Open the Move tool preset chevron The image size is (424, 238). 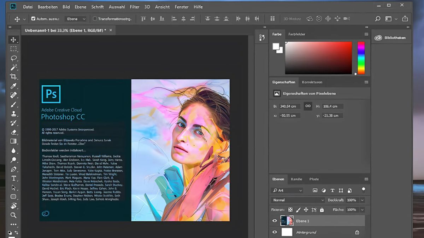click(24, 19)
